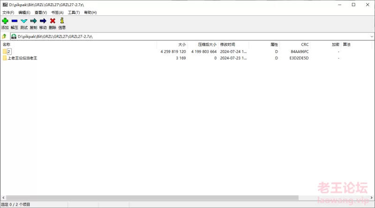Click folder icon of row "2"
Image resolution: width=375 pixels, height=208 pixels.
[x=5, y=52]
